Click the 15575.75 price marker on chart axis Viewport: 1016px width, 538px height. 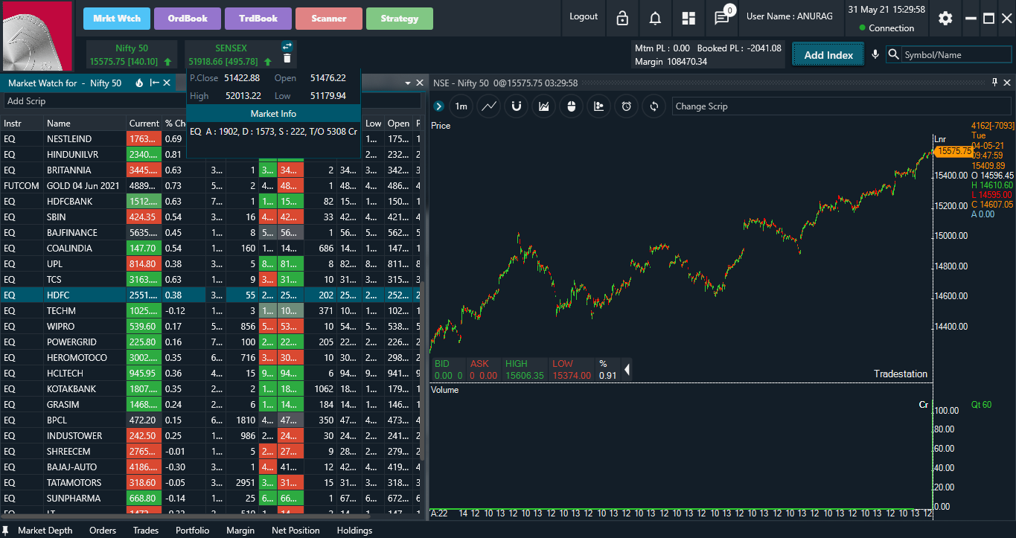953,151
